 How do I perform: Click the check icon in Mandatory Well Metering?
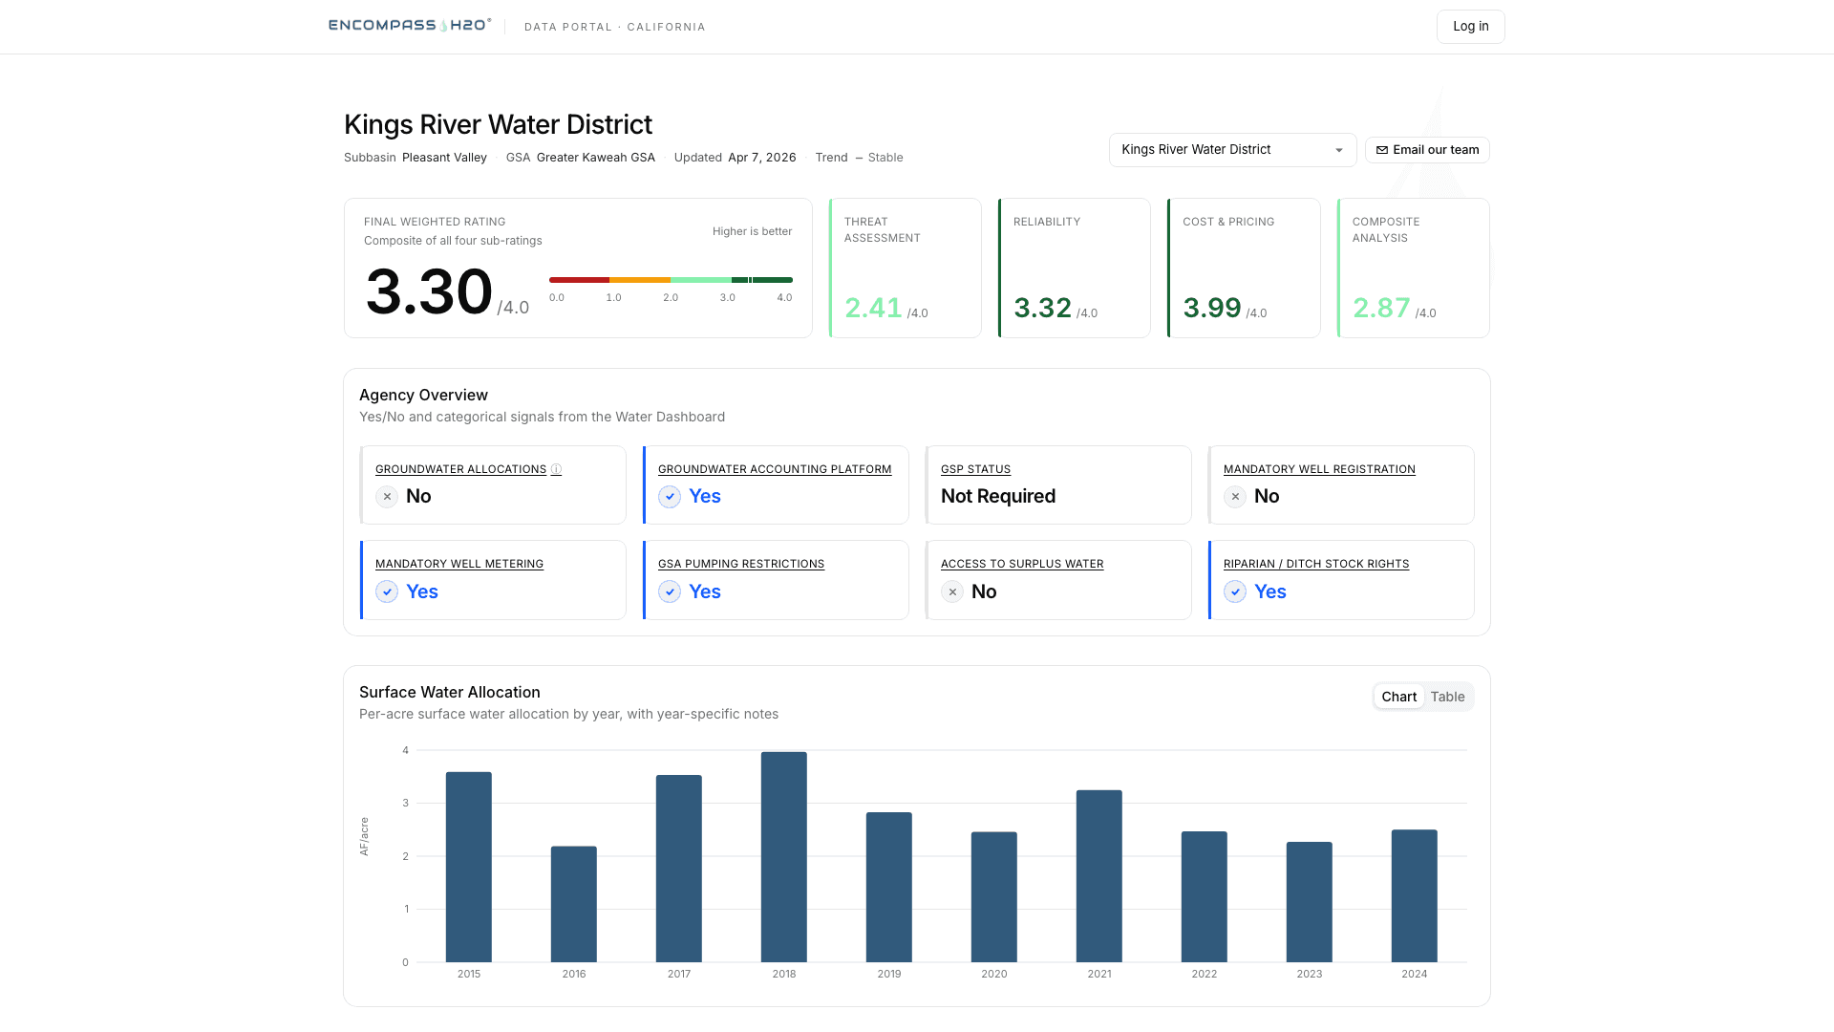point(387,591)
